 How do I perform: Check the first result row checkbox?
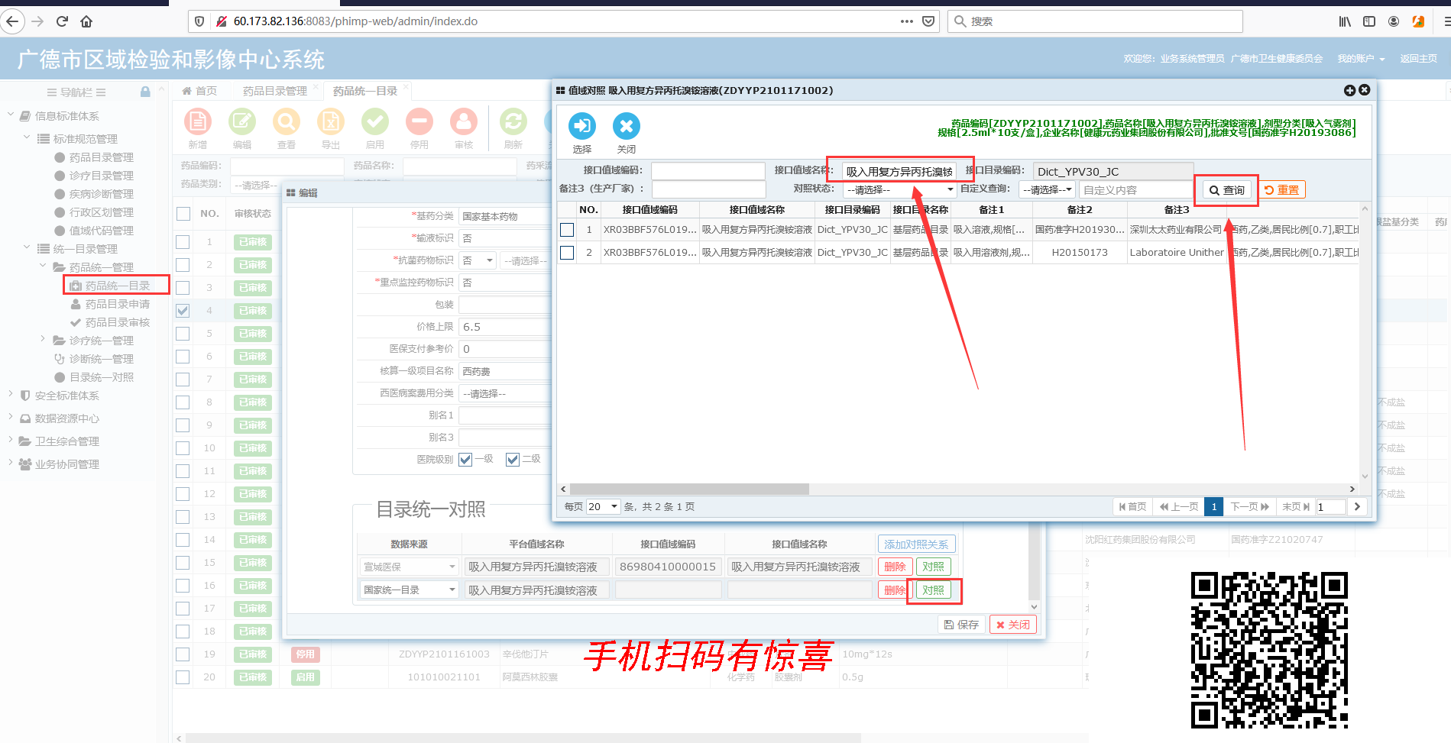coord(567,230)
